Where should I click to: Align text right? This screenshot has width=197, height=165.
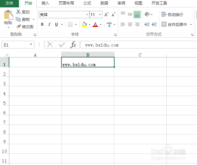137,24
